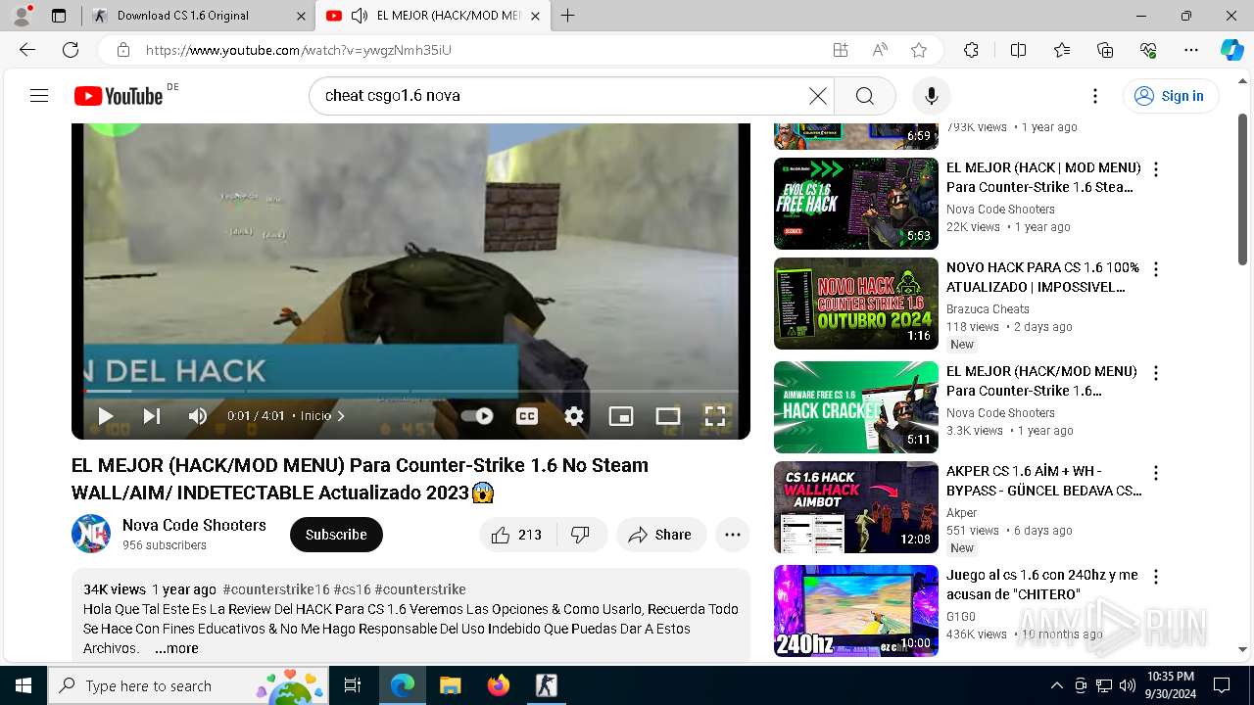1254x705 pixels.
Task: Open the #cs16 hashtag
Action: 352,589
